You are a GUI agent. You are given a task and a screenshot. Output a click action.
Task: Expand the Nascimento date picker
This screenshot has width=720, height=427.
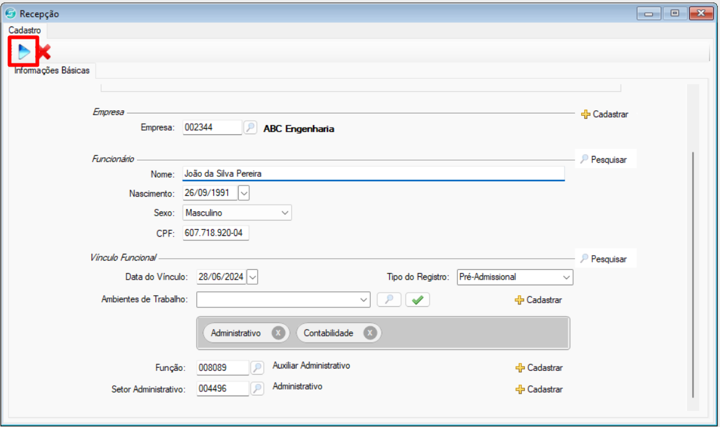(244, 193)
